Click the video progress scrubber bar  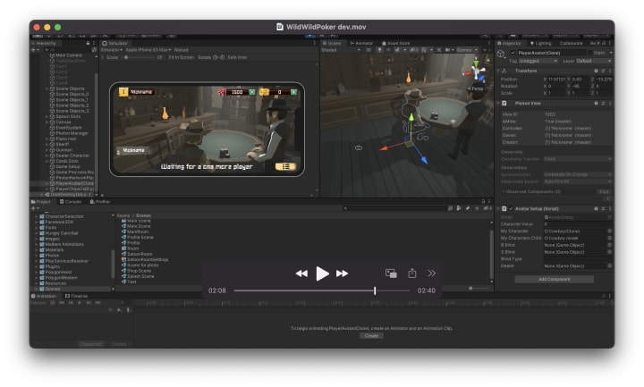[x=322, y=290]
